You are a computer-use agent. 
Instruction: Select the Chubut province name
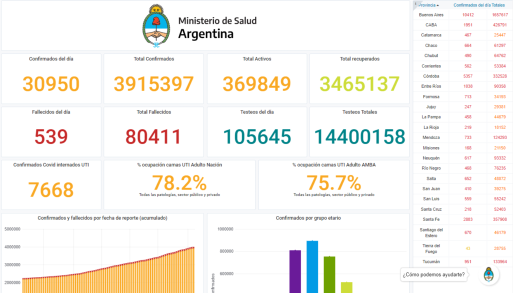click(431, 55)
